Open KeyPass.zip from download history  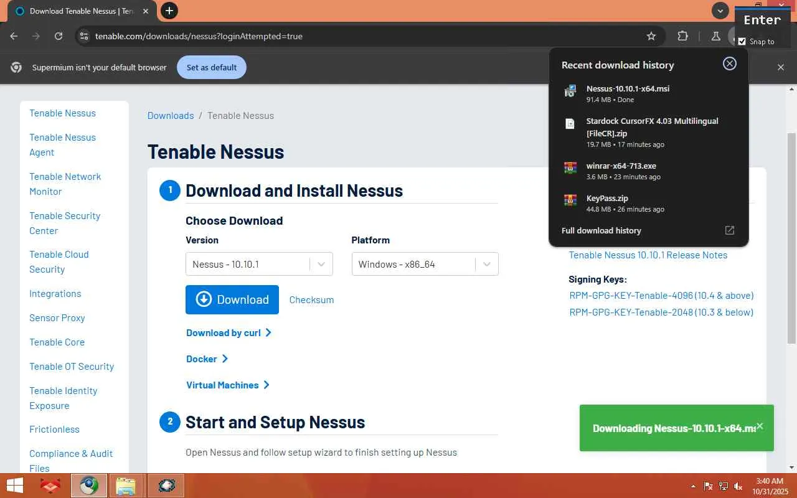point(648,203)
